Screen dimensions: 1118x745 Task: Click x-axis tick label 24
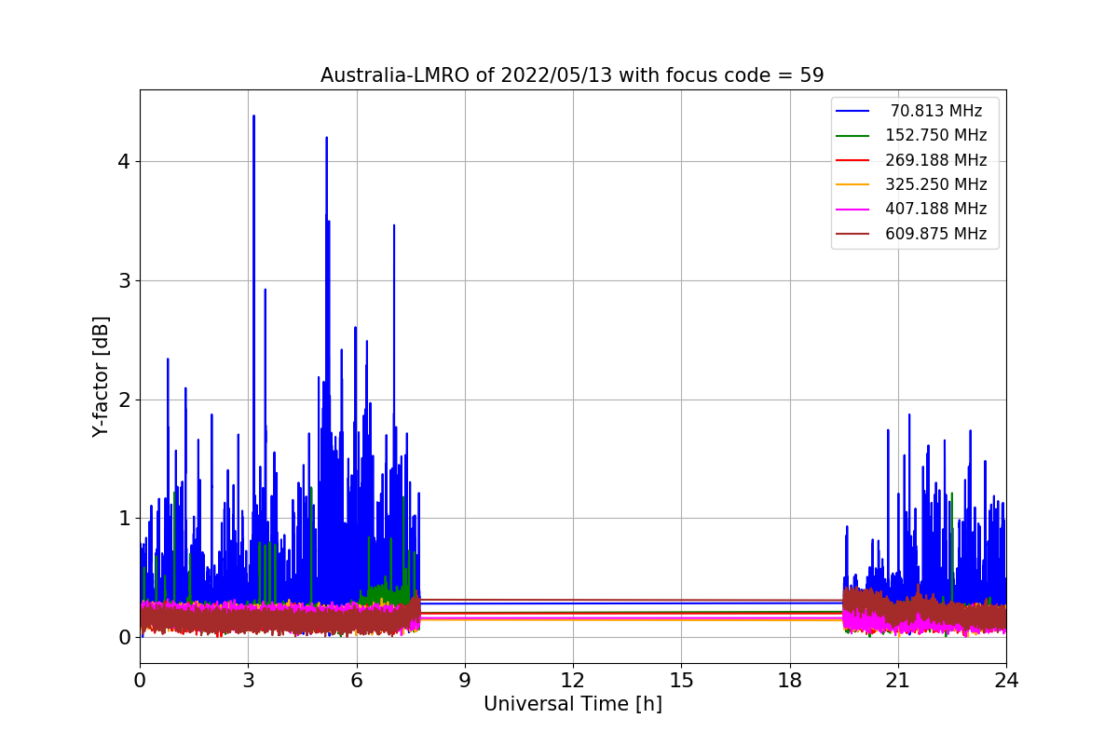[x=1006, y=681]
